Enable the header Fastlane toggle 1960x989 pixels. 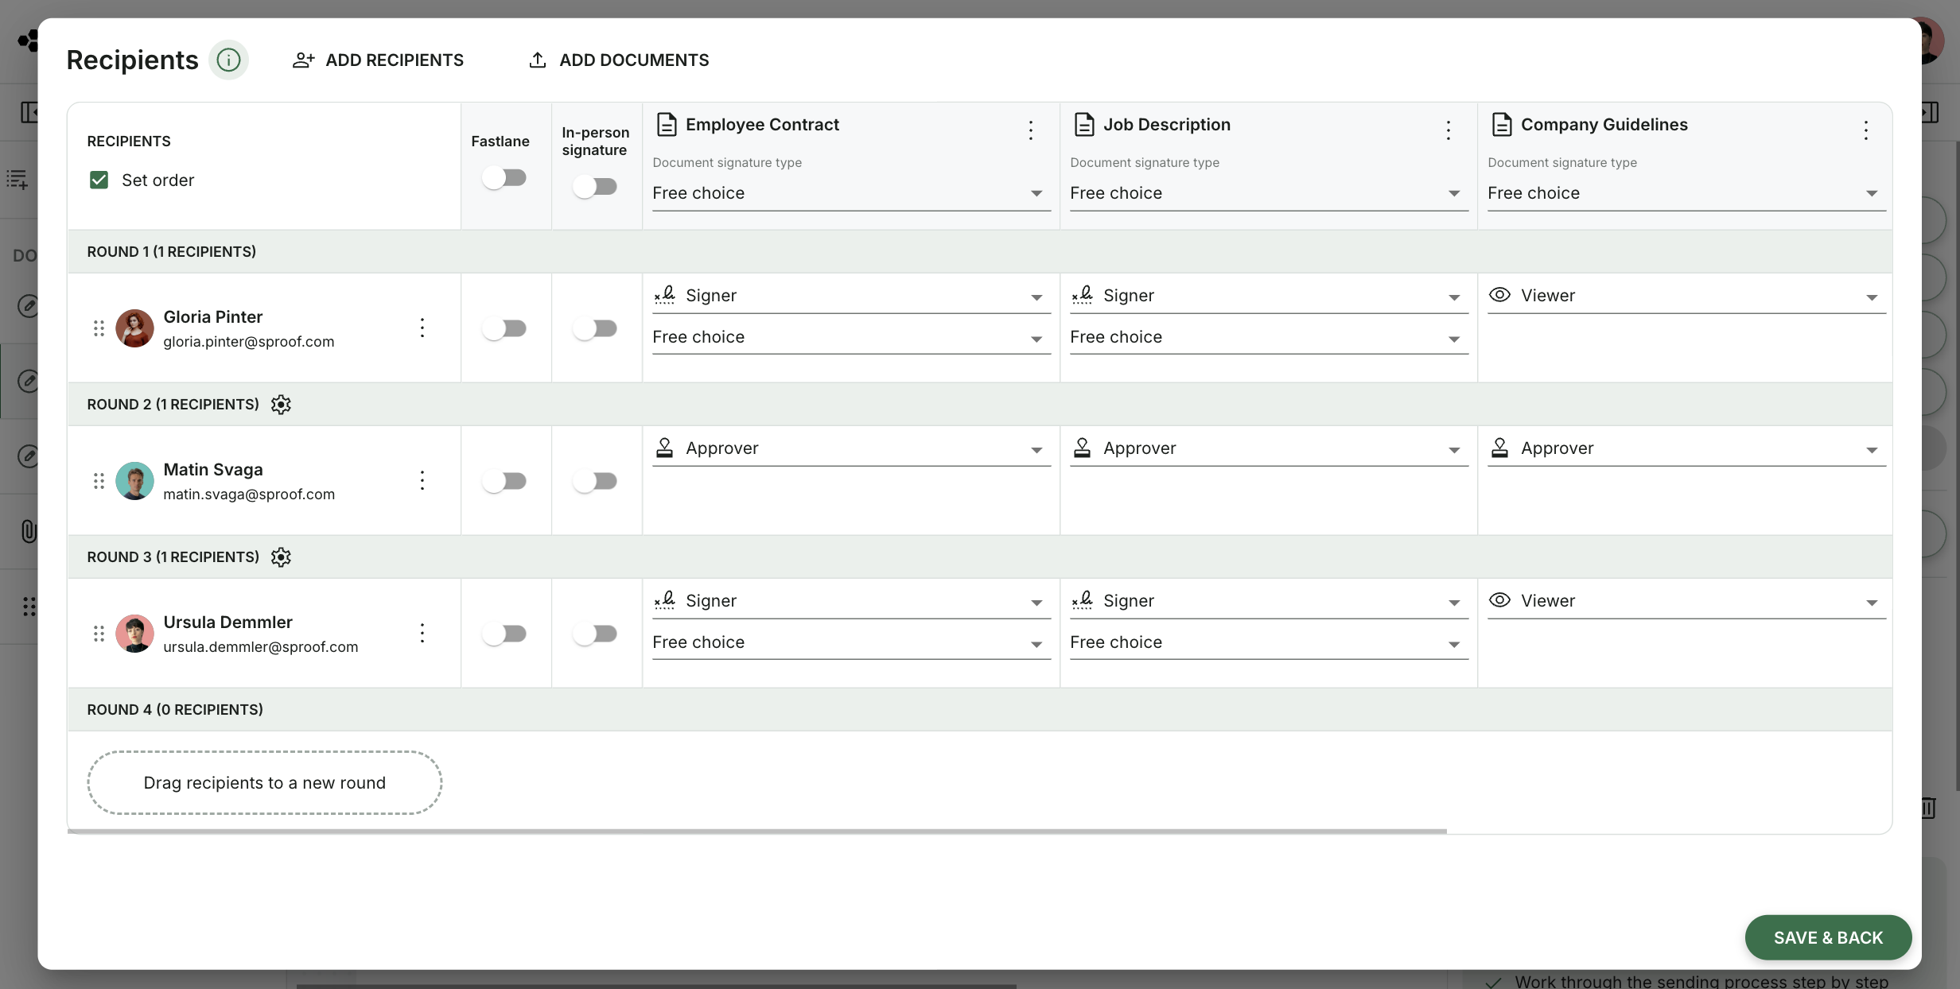[x=504, y=178]
